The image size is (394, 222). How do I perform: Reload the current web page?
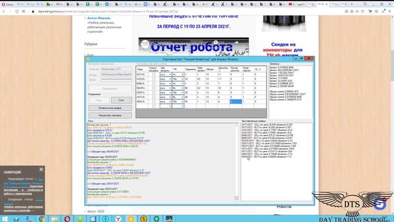[x=17, y=11]
